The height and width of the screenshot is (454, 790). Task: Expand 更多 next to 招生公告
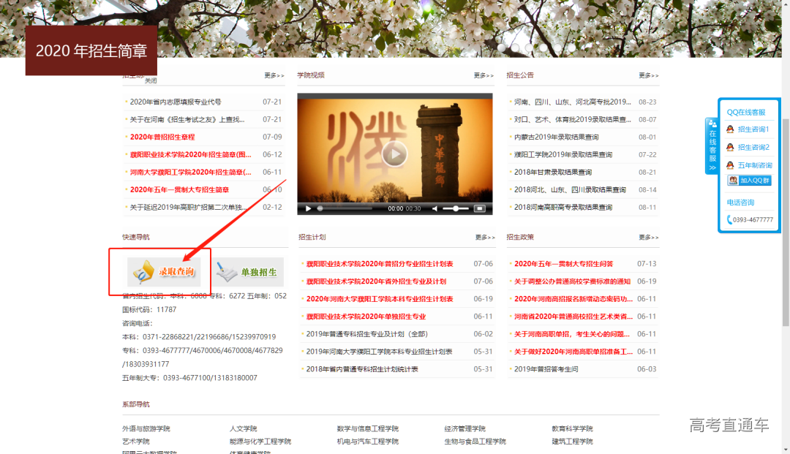648,75
